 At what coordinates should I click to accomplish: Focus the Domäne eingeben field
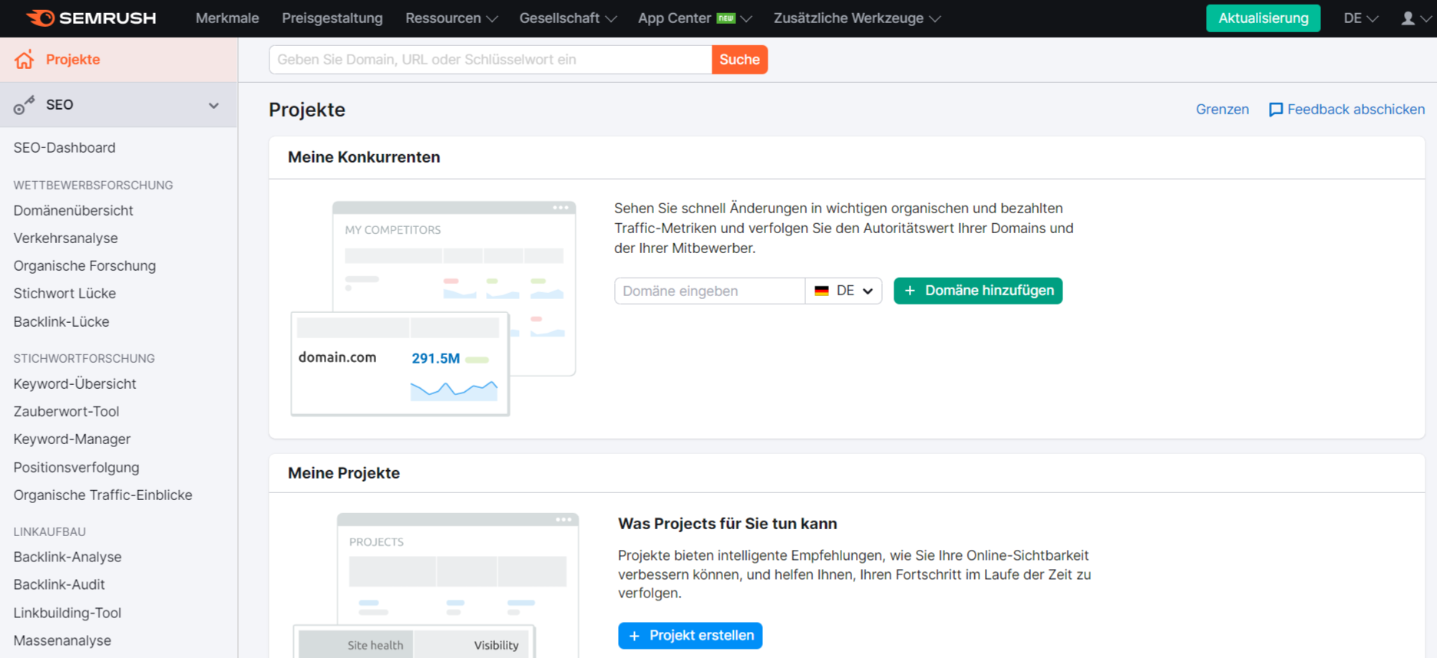click(709, 291)
